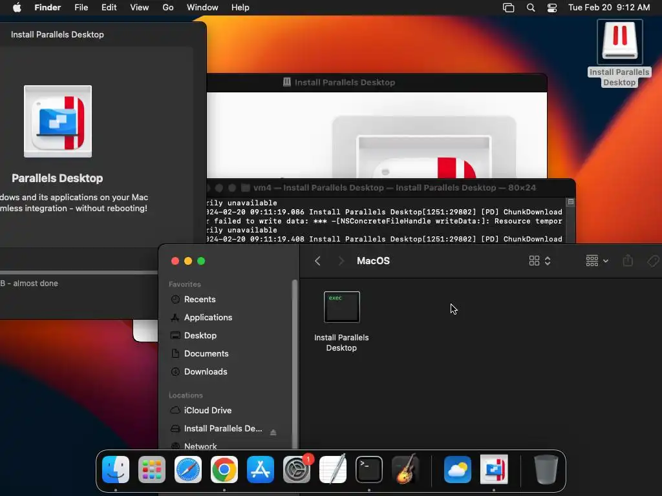The image size is (662, 496).
Task: Open System Settings in the Dock
Action: [x=297, y=470]
